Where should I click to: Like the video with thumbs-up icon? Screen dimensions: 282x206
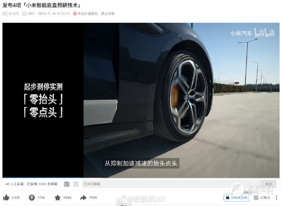[x=6, y=197]
